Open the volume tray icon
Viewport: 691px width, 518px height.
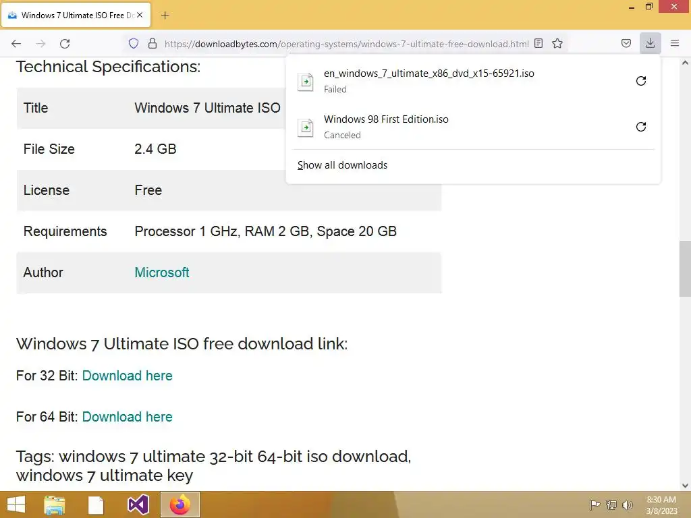coord(628,505)
